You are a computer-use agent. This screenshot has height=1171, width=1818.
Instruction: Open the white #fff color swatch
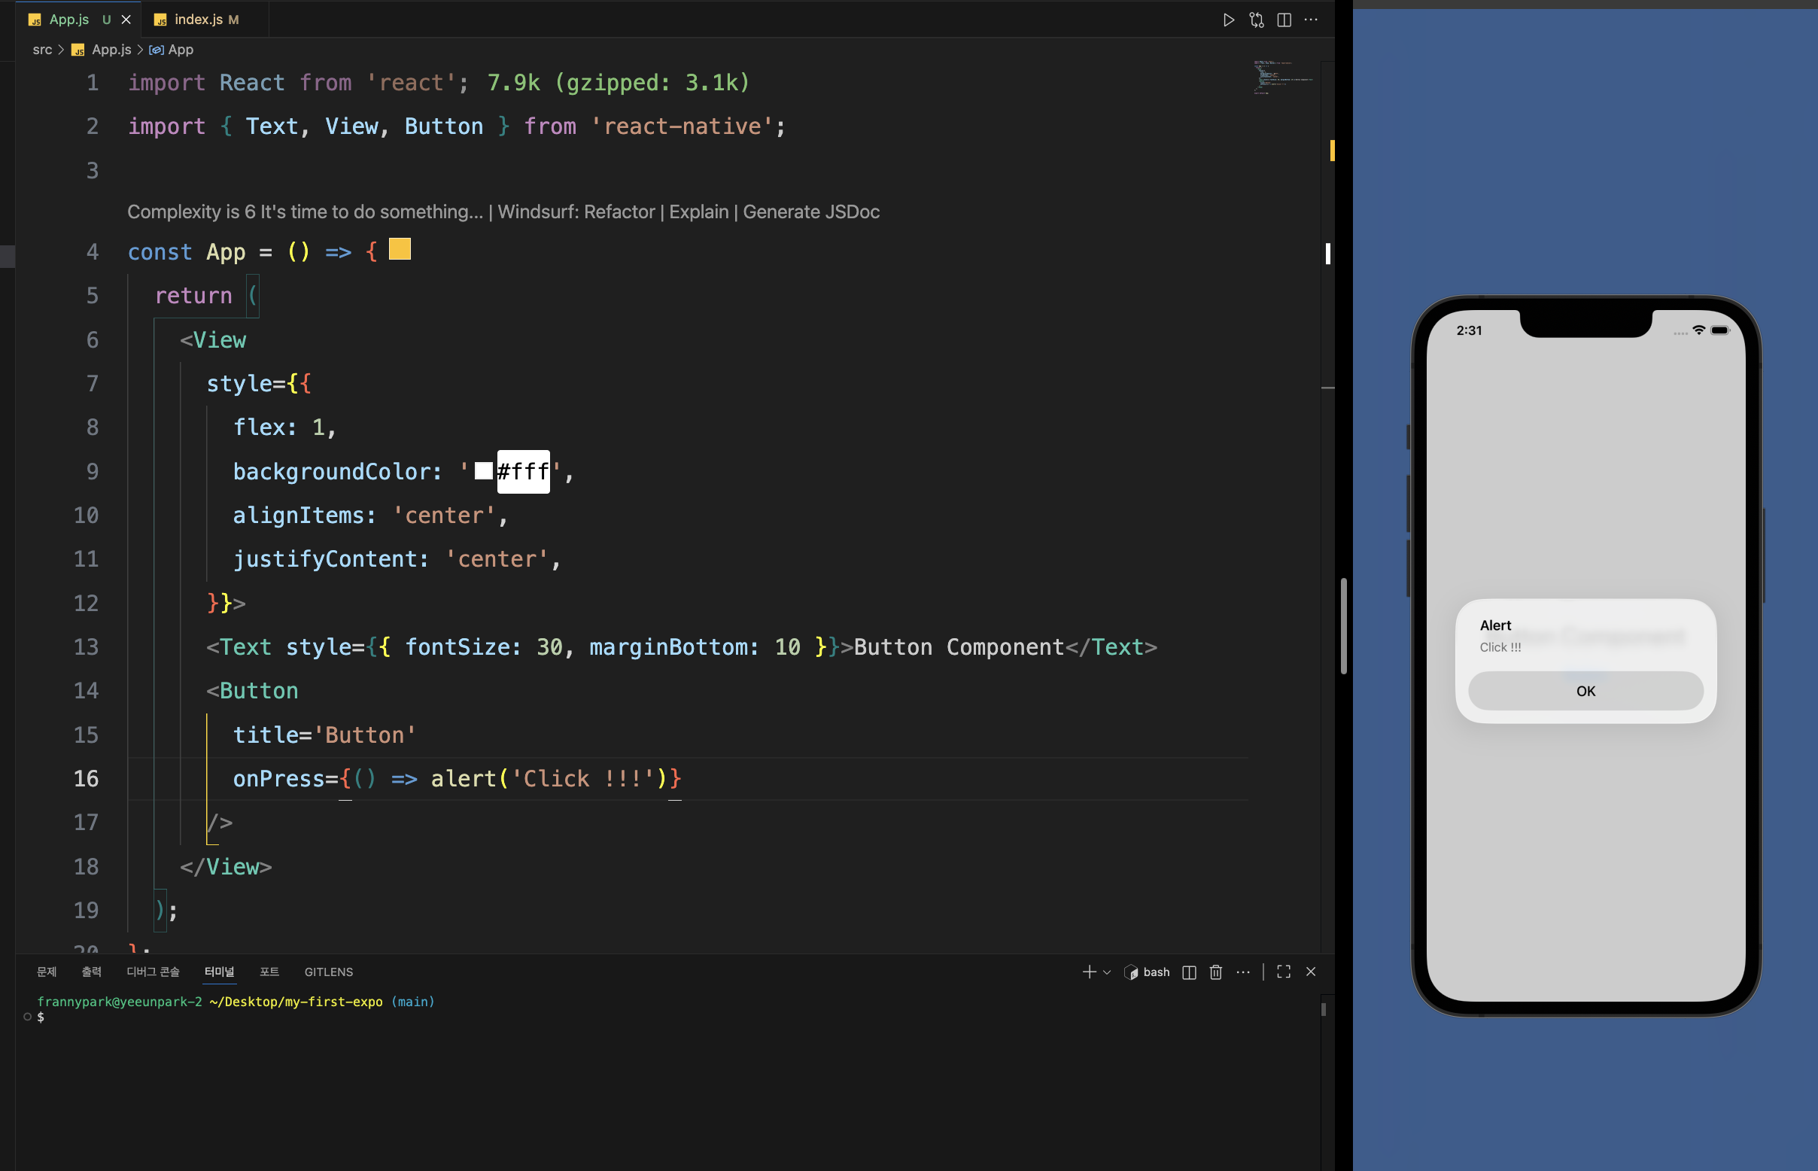(x=484, y=470)
